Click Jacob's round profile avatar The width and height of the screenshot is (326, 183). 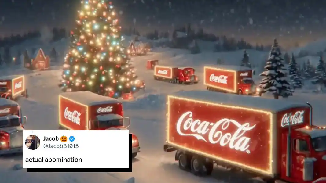(33, 142)
